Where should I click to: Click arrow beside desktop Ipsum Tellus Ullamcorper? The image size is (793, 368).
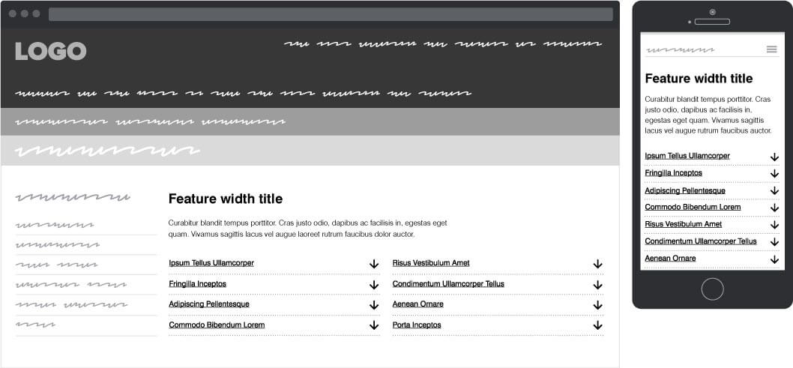(373, 264)
